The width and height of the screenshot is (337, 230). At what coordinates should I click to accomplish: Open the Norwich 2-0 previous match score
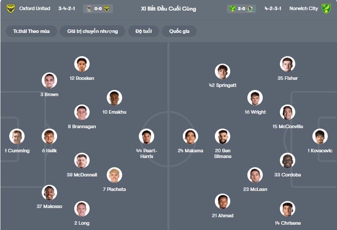tap(241, 9)
